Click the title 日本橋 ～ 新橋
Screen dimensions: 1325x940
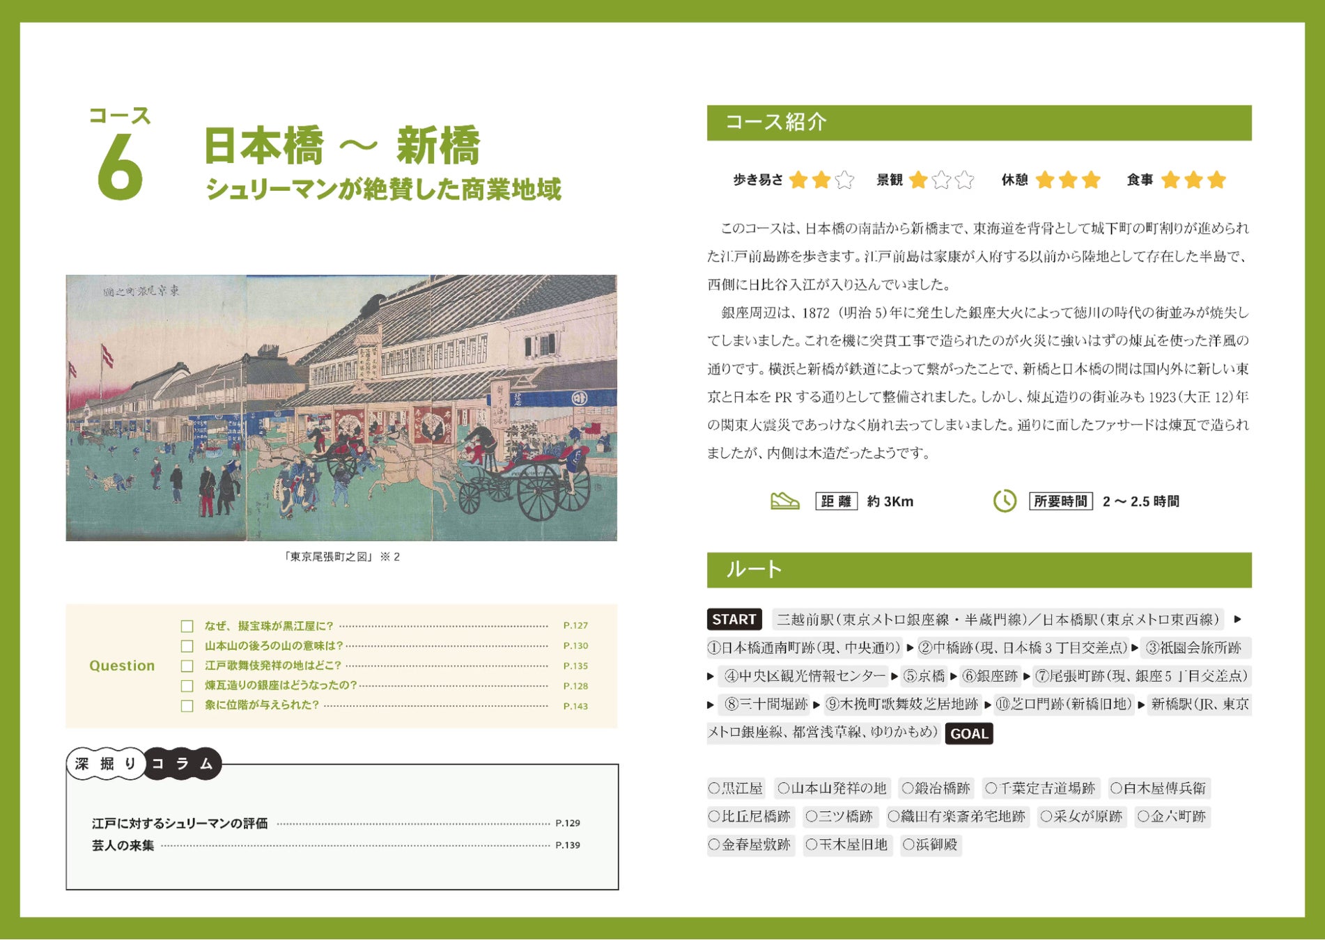coord(341,146)
